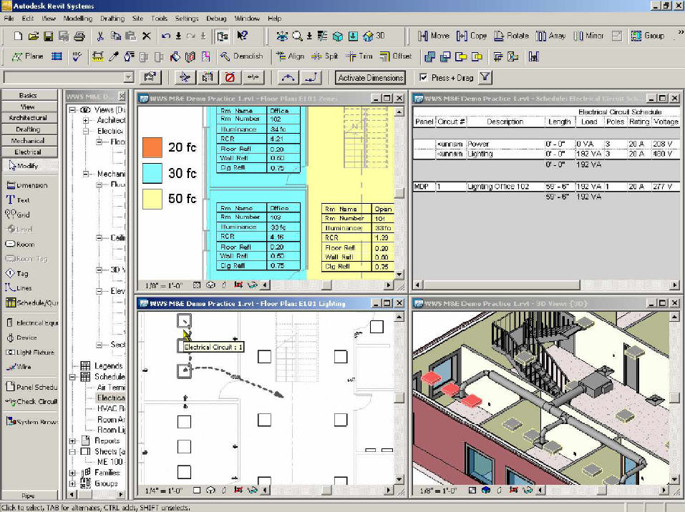
Task: Select the Light Fixture tool
Action: (x=30, y=353)
